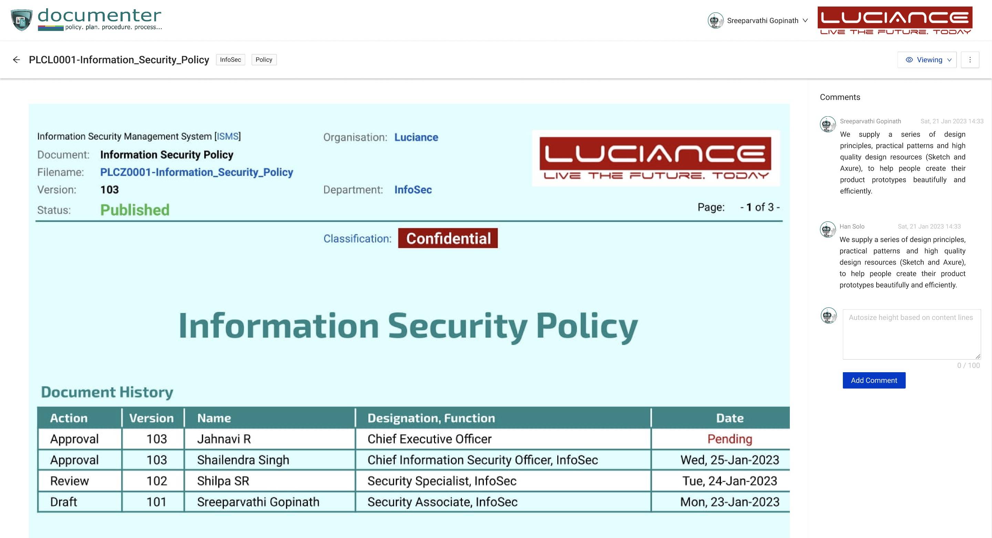Click the InfoSec tag

tap(230, 60)
